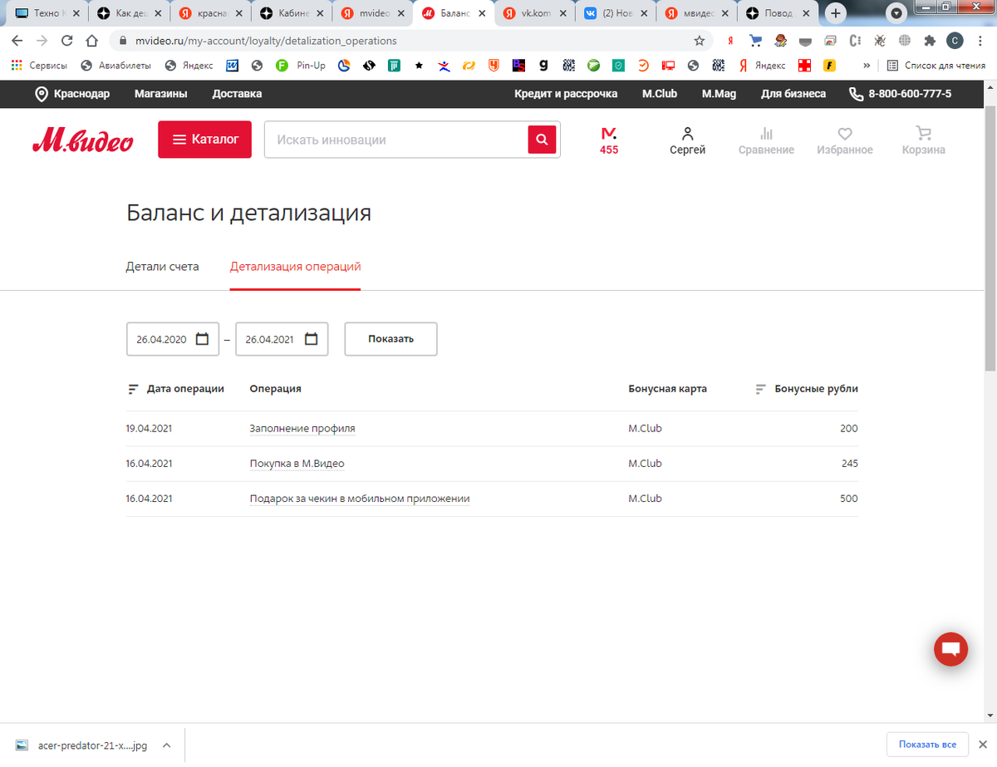Click phone number 8-800-600-777-5
Screen dimensions: 997x767
click(x=901, y=94)
